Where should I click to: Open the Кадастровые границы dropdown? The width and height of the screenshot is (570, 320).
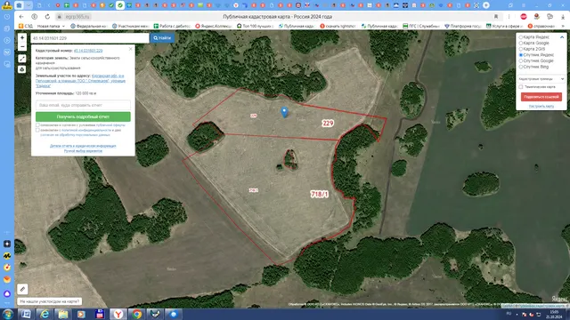541,79
